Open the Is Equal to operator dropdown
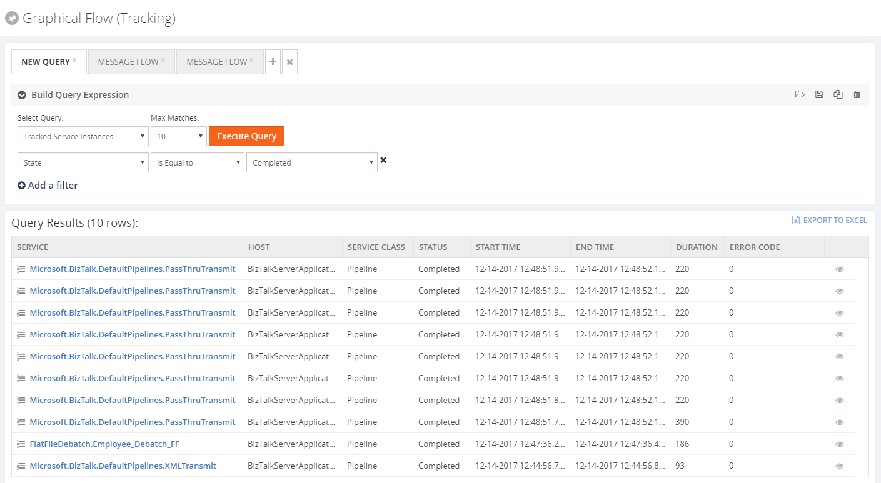 pyautogui.click(x=197, y=162)
